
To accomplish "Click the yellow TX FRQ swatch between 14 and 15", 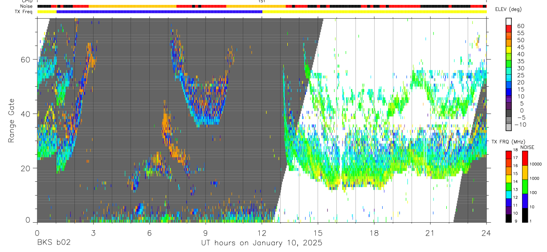I will [508, 178].
